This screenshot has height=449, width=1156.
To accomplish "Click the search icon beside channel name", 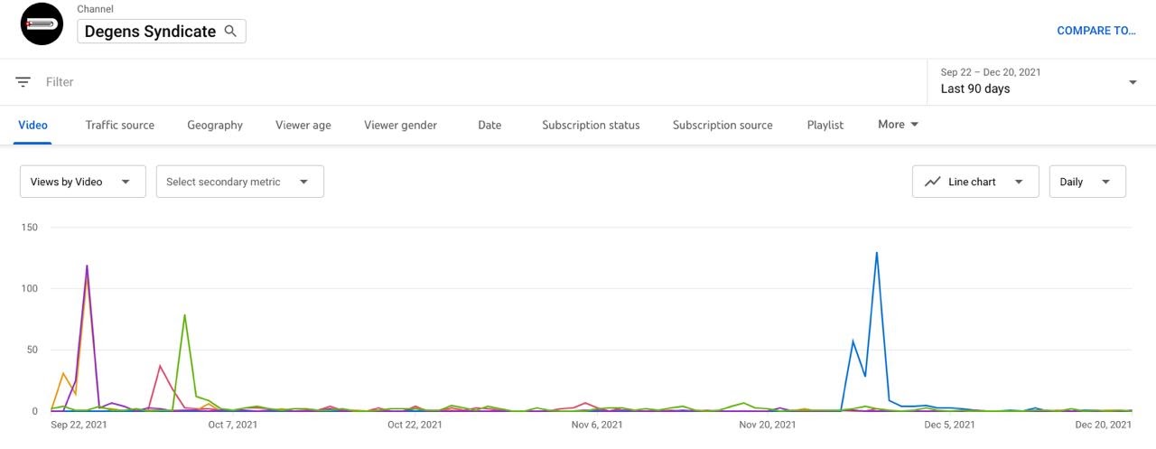I will click(230, 31).
